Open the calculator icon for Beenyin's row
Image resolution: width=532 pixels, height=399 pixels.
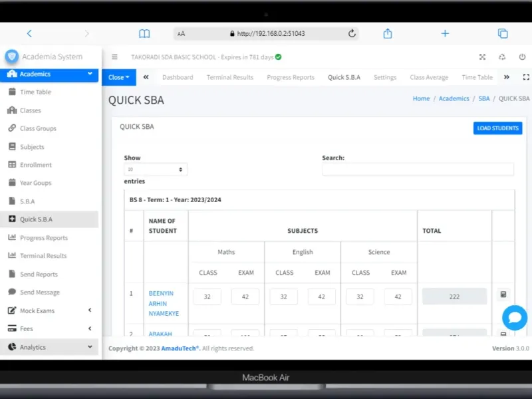coord(503,295)
